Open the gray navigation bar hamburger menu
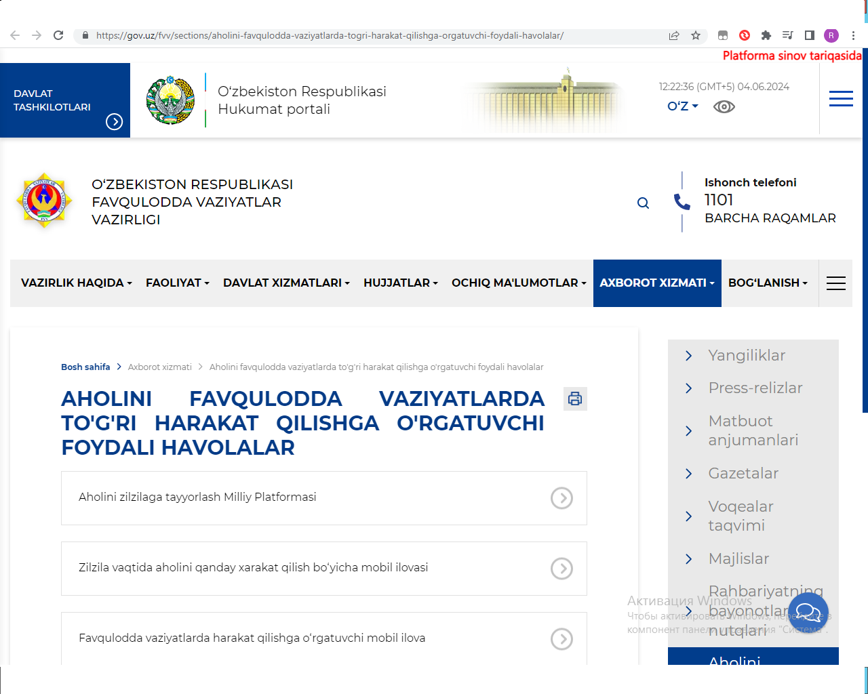 pos(835,283)
